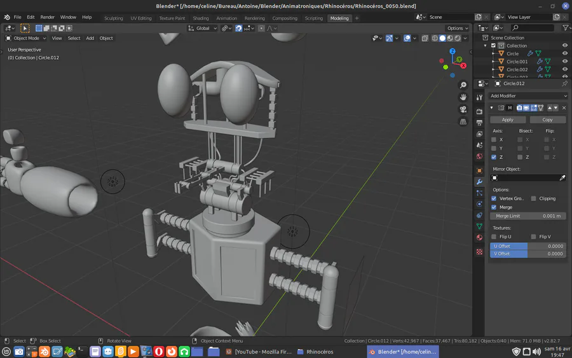The image size is (572, 358).
Task: Move modifier up with arrow button
Action: (550, 107)
